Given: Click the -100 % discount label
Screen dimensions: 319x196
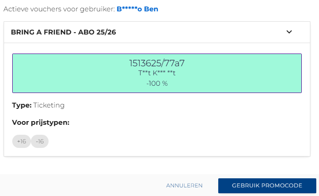Looking at the screenshot, I should tap(157, 83).
